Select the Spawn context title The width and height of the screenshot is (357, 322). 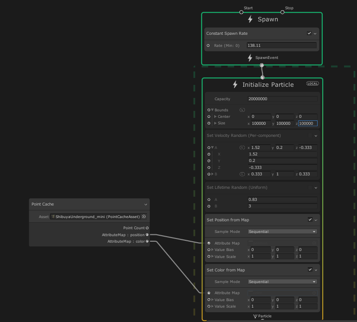pyautogui.click(x=268, y=19)
